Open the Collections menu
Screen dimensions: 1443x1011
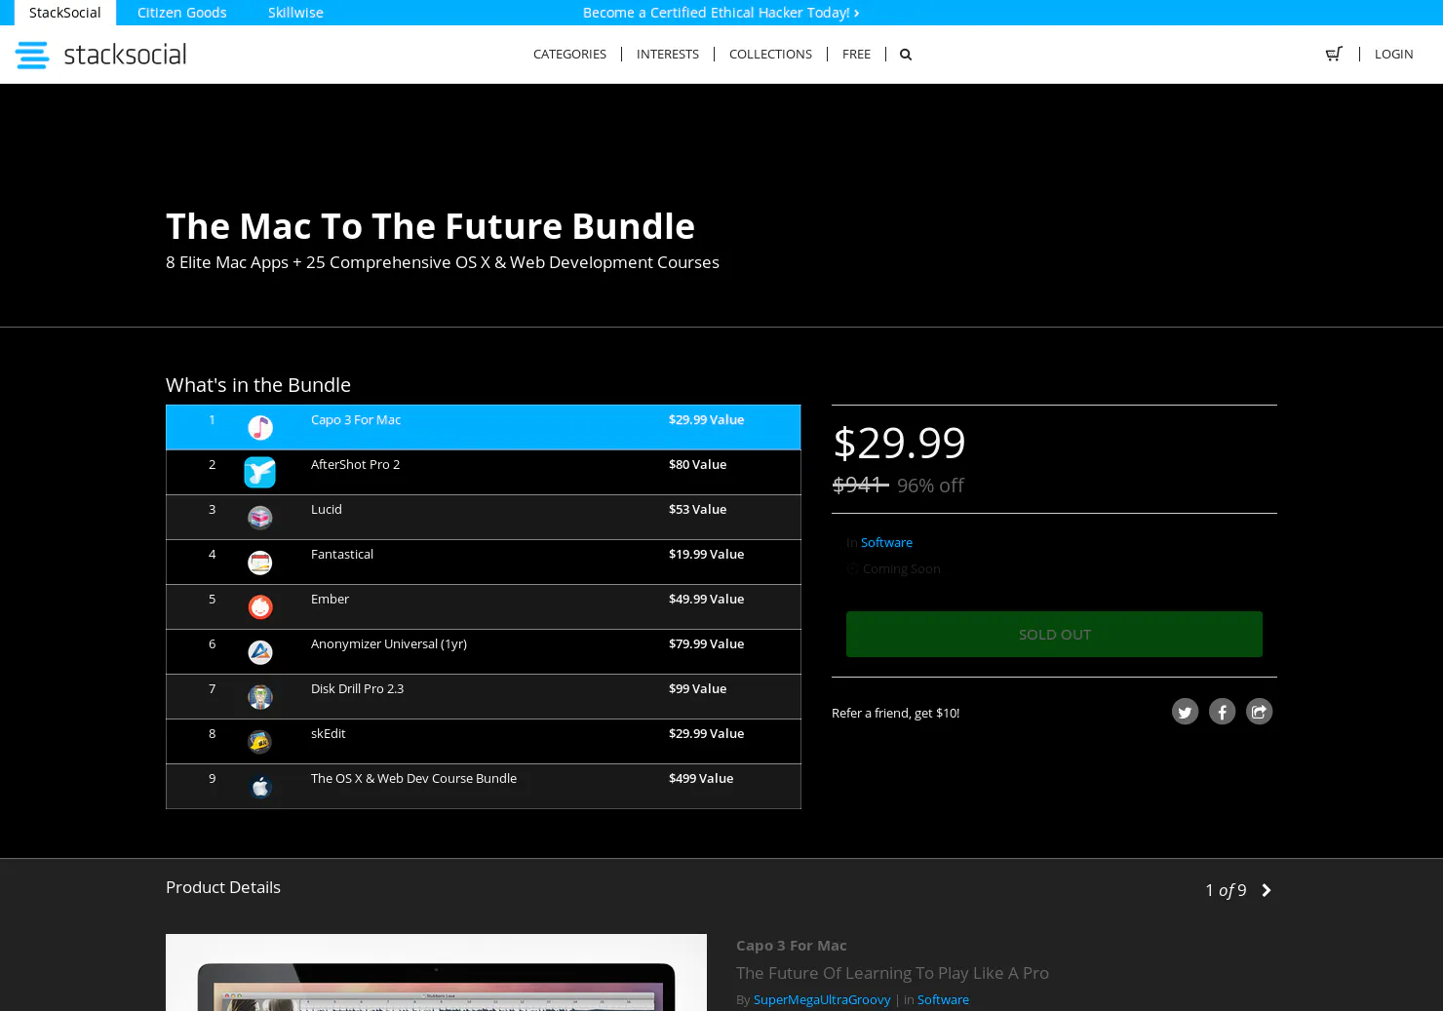click(x=770, y=54)
